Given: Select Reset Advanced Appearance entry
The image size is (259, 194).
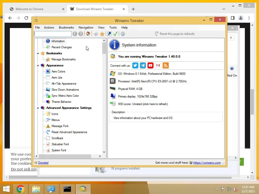Looking at the screenshot, I should 69,132.
